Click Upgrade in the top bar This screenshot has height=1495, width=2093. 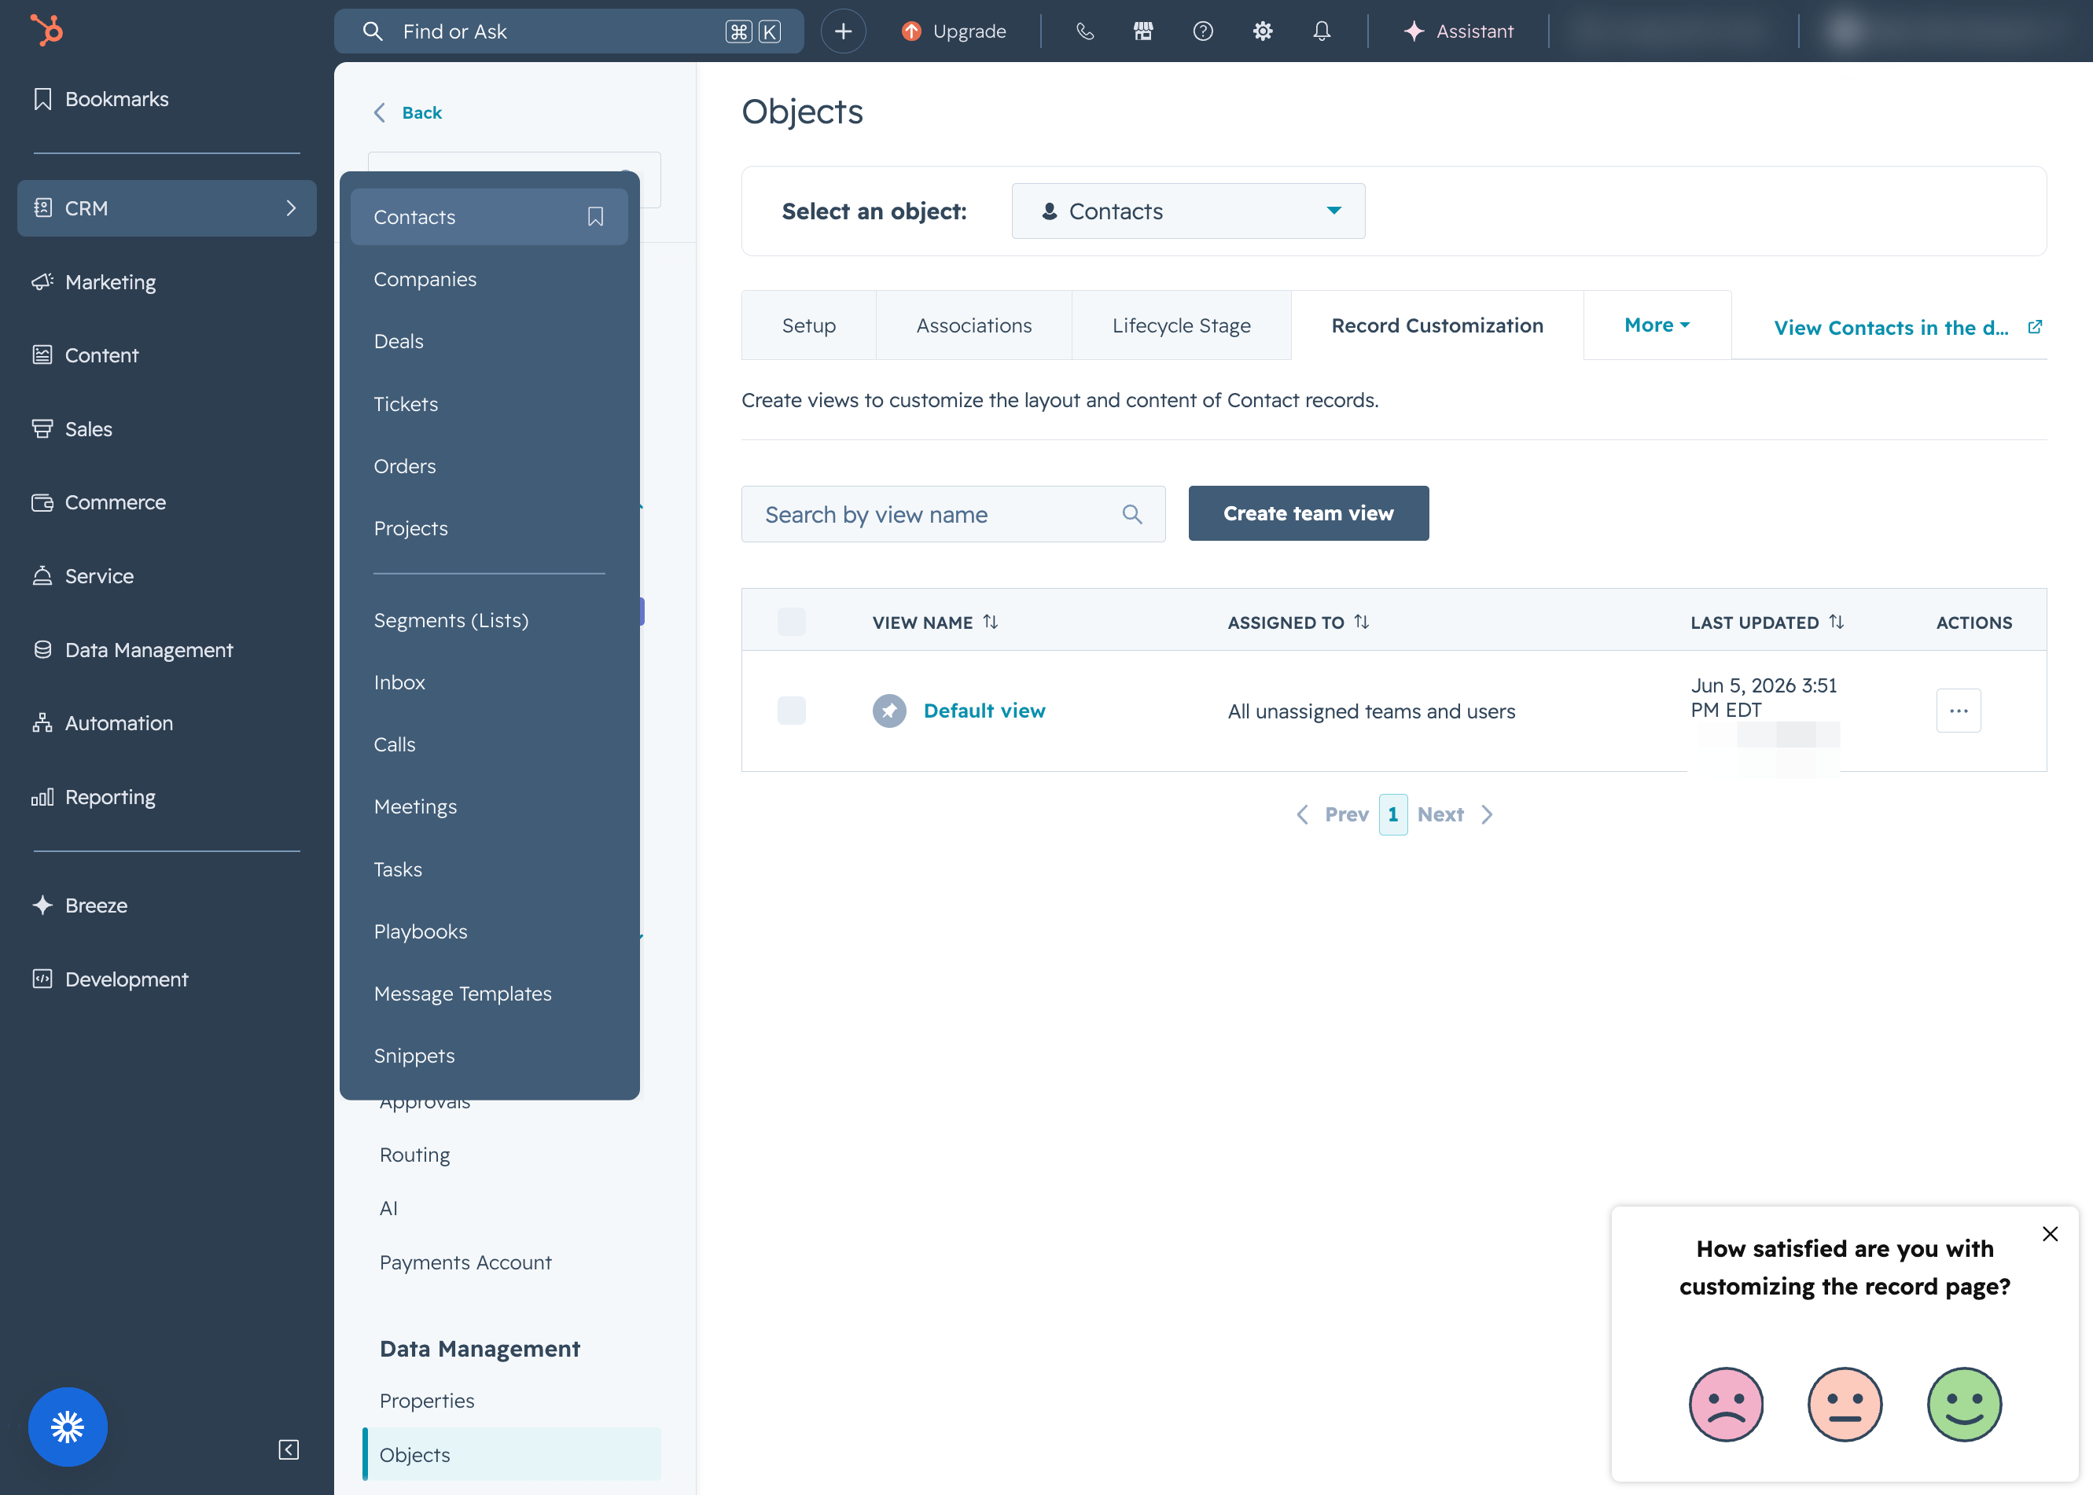click(954, 31)
